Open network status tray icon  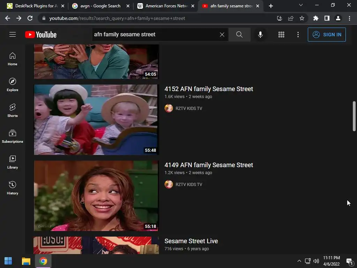pyautogui.click(x=308, y=261)
